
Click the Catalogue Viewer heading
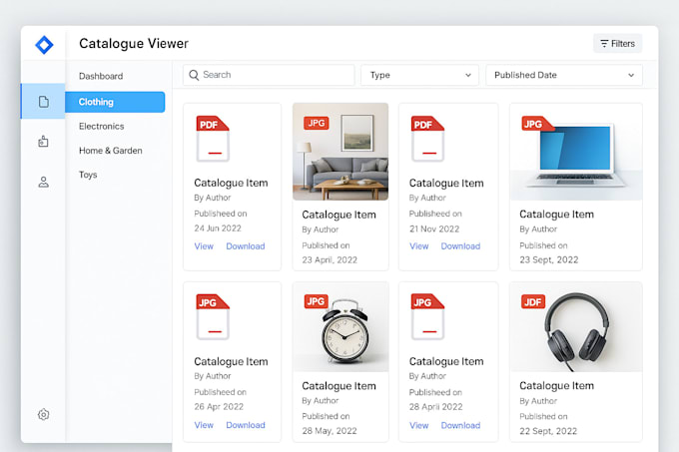[134, 44]
